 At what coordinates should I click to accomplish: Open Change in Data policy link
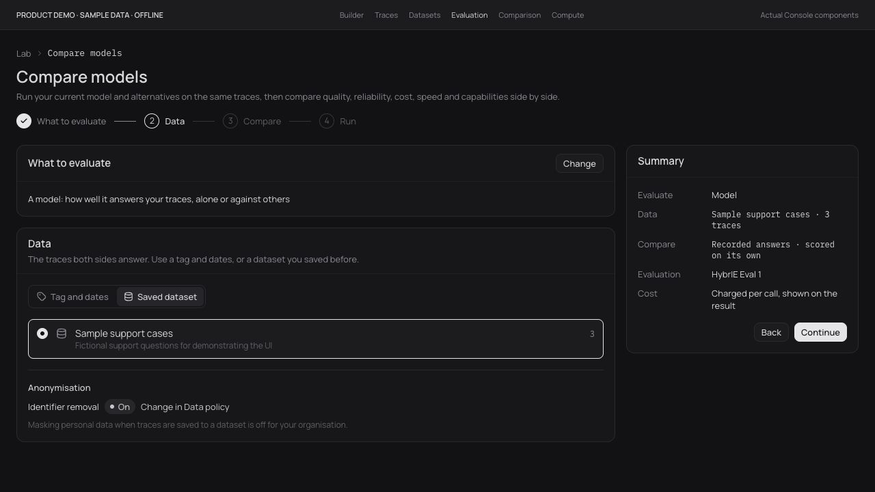tap(185, 407)
